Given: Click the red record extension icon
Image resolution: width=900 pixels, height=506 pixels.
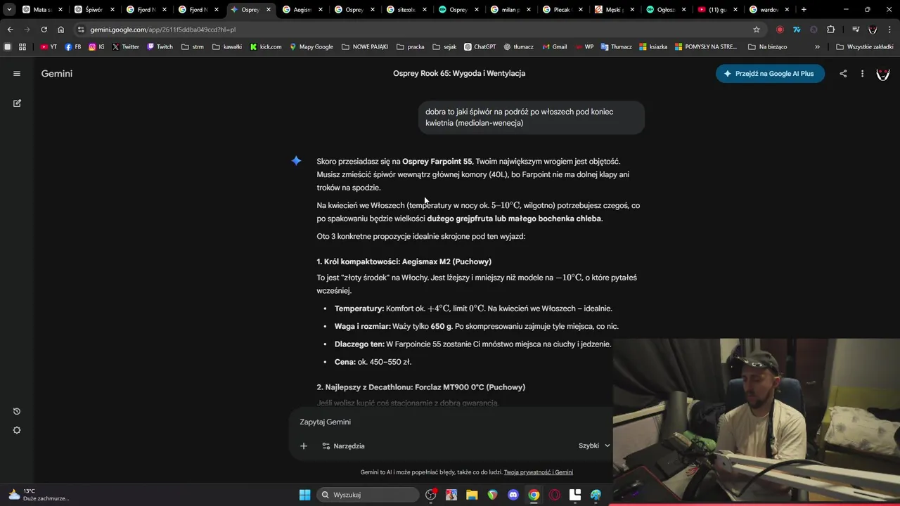Looking at the screenshot, I should [780, 30].
